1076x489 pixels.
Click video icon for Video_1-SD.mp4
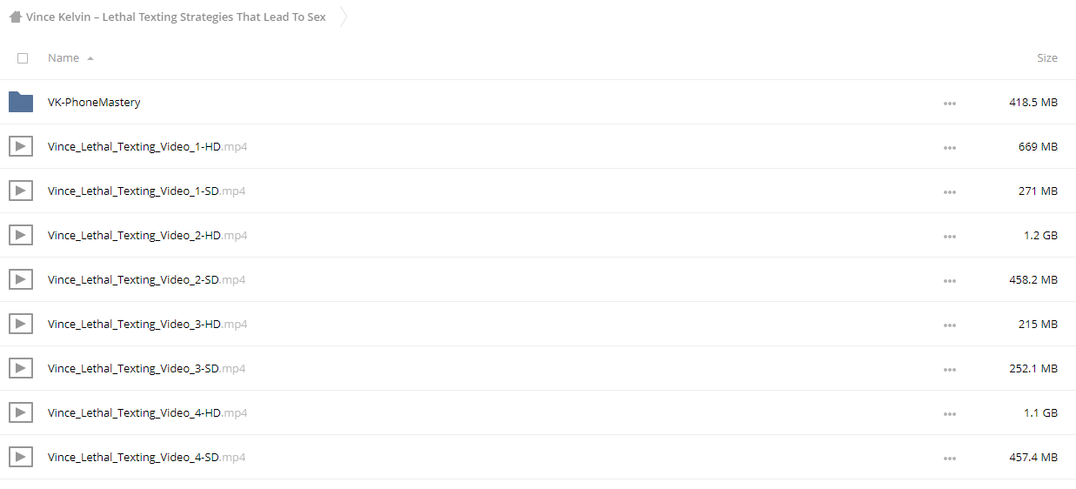point(21,191)
